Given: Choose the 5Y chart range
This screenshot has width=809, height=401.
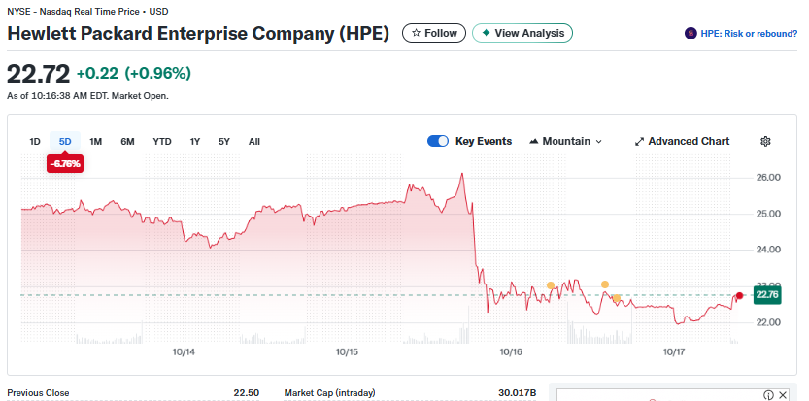Looking at the screenshot, I should (x=224, y=142).
